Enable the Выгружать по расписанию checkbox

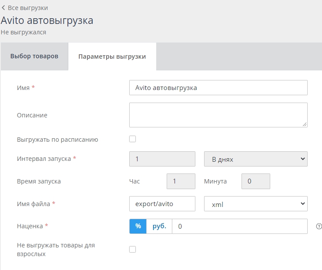pos(133,139)
